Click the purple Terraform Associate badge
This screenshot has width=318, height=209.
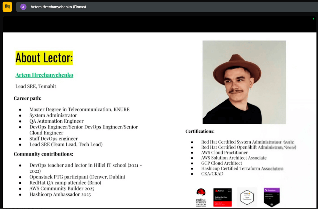pos(271,197)
